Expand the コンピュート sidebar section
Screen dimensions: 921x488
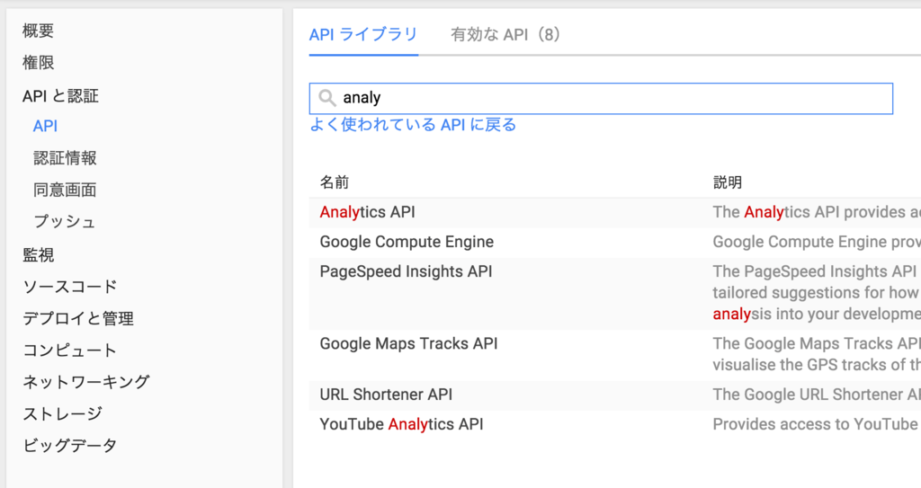[69, 350]
